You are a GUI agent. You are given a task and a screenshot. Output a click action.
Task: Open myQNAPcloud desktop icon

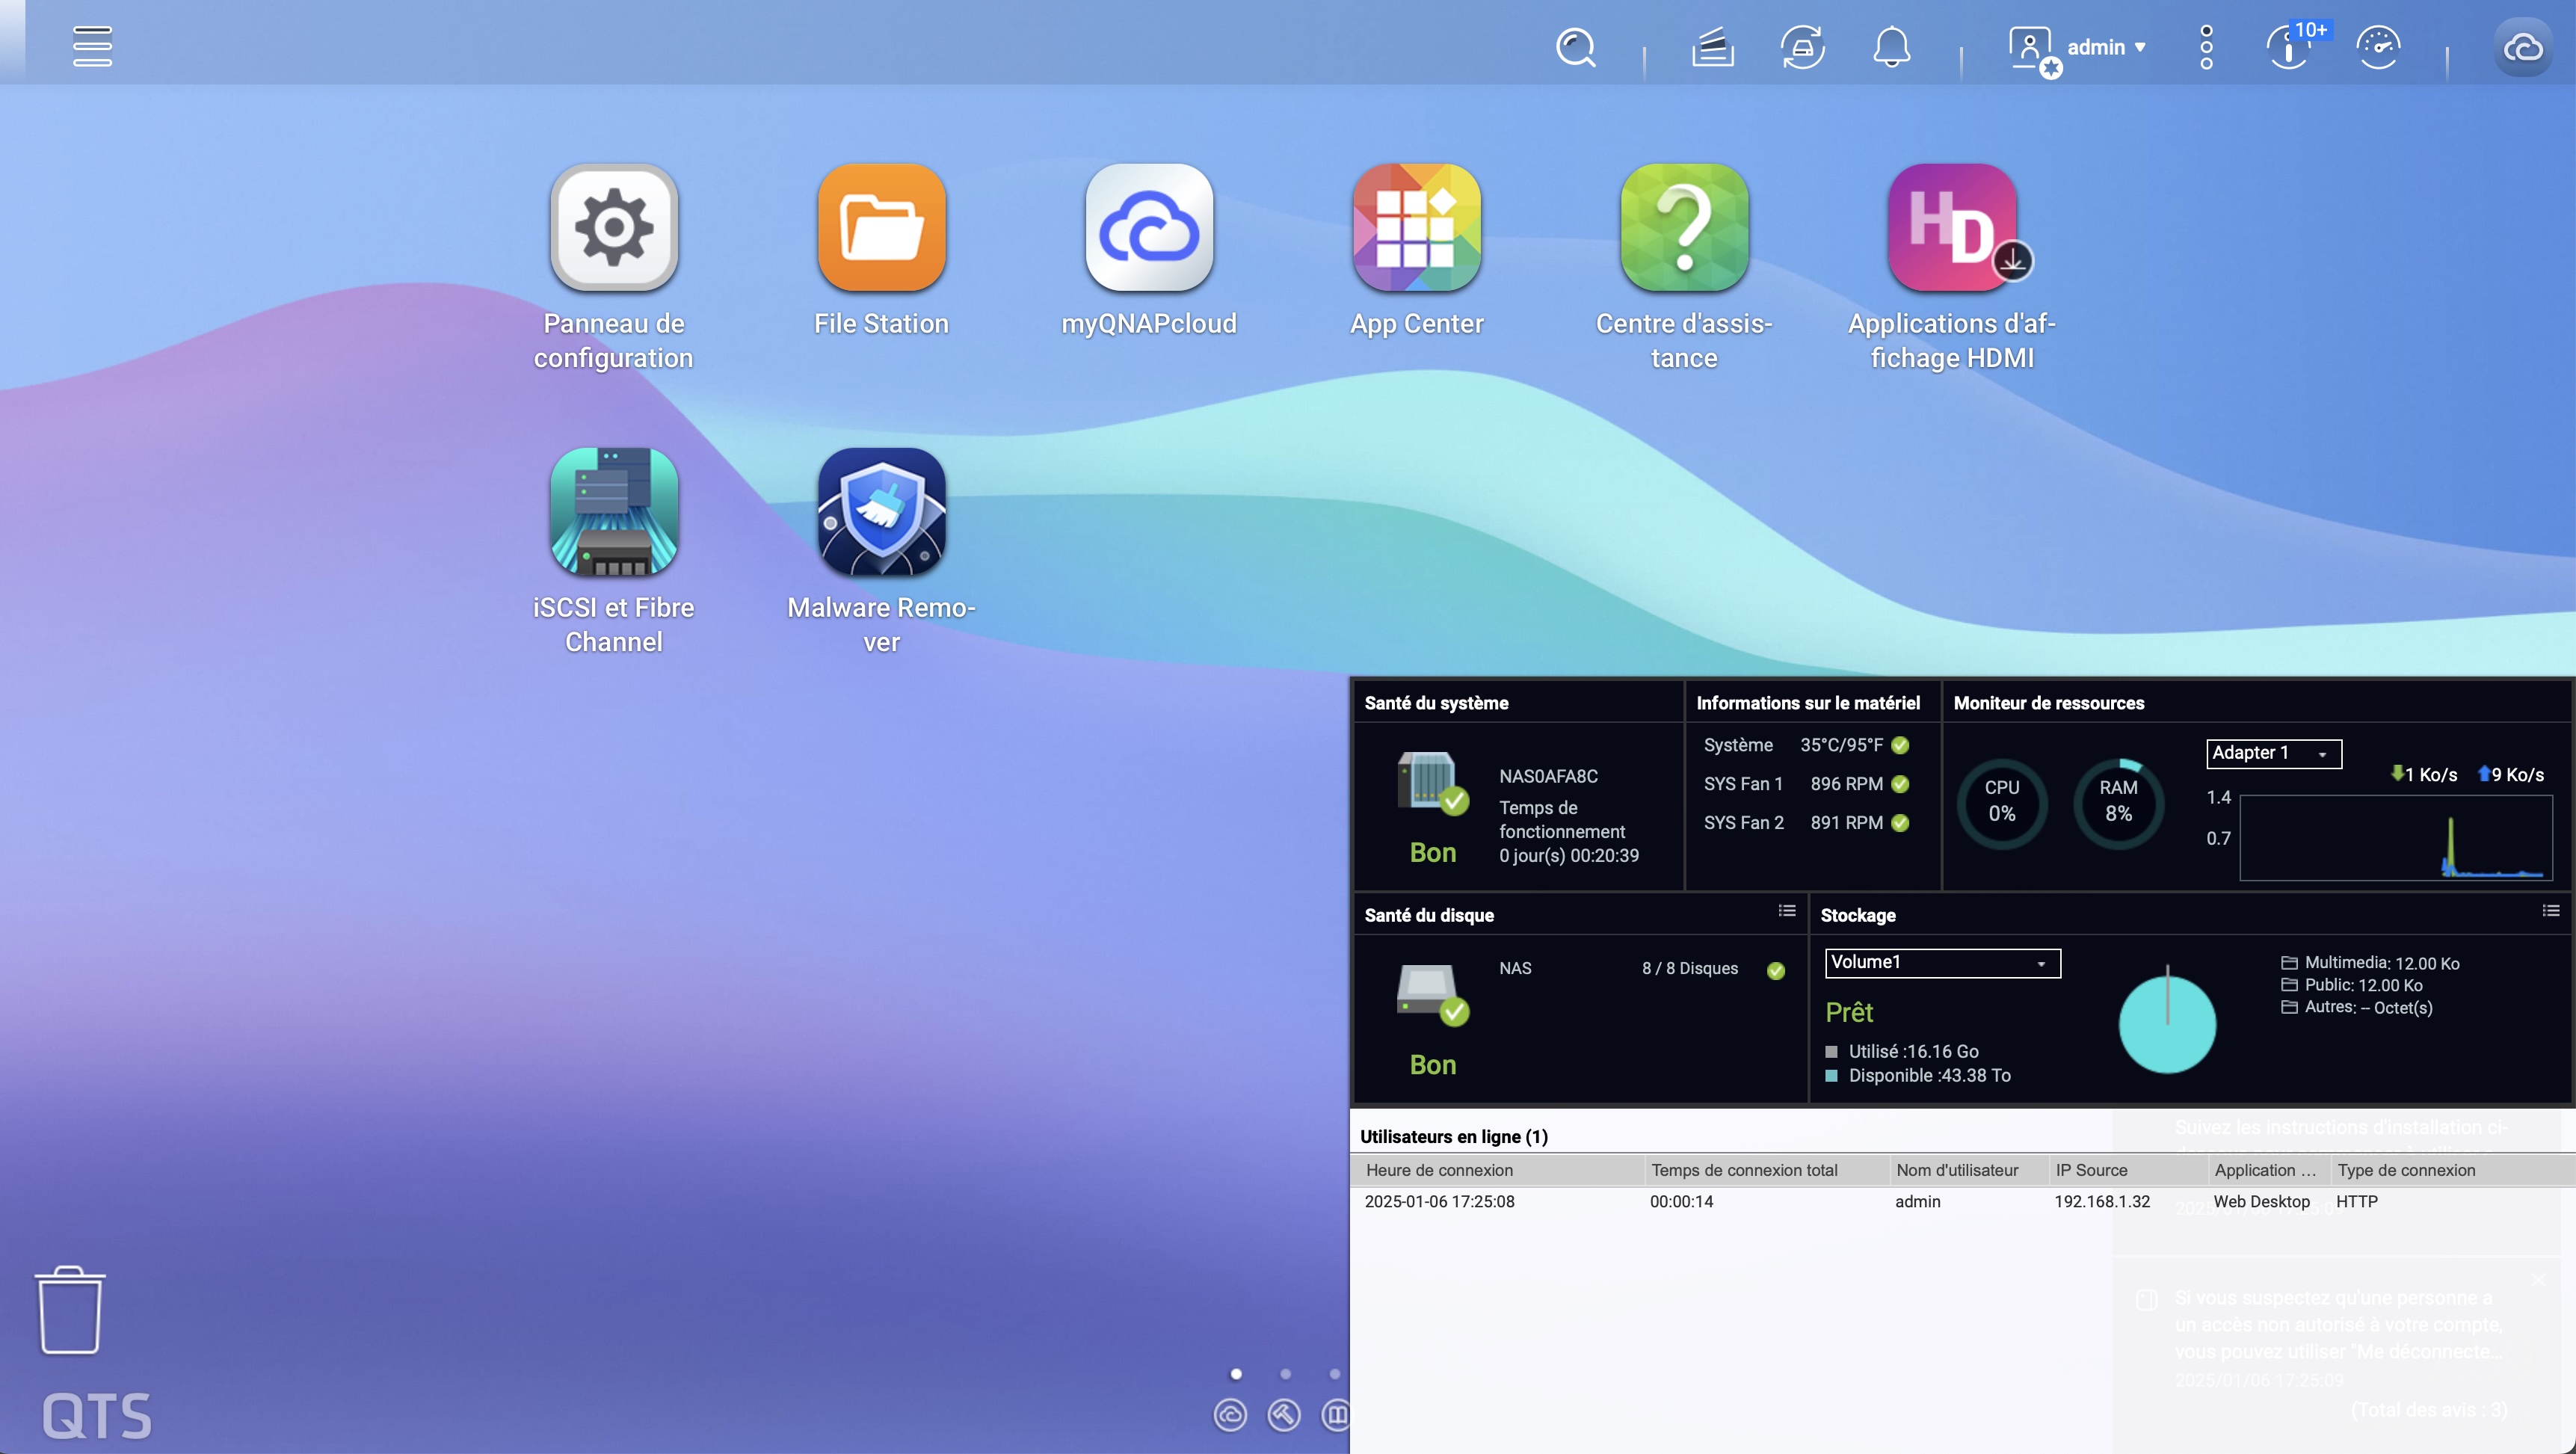click(x=1148, y=229)
